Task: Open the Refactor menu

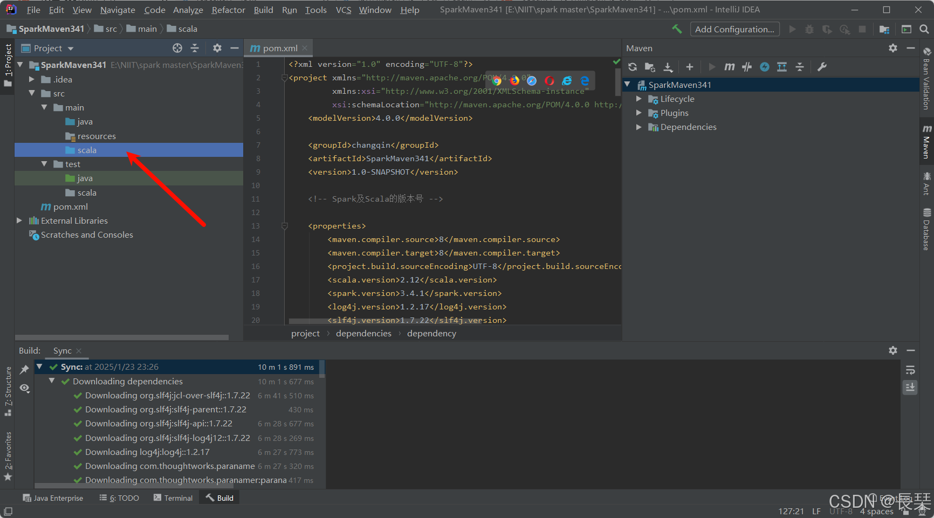Action: [228, 10]
